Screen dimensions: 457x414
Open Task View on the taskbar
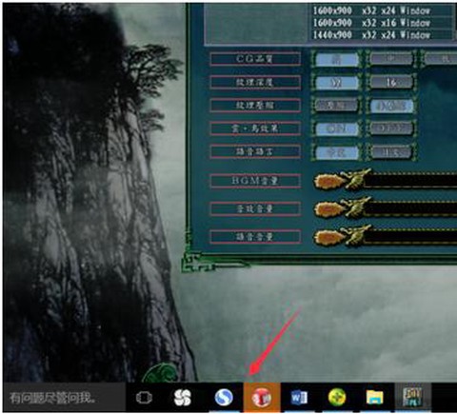[144, 397]
